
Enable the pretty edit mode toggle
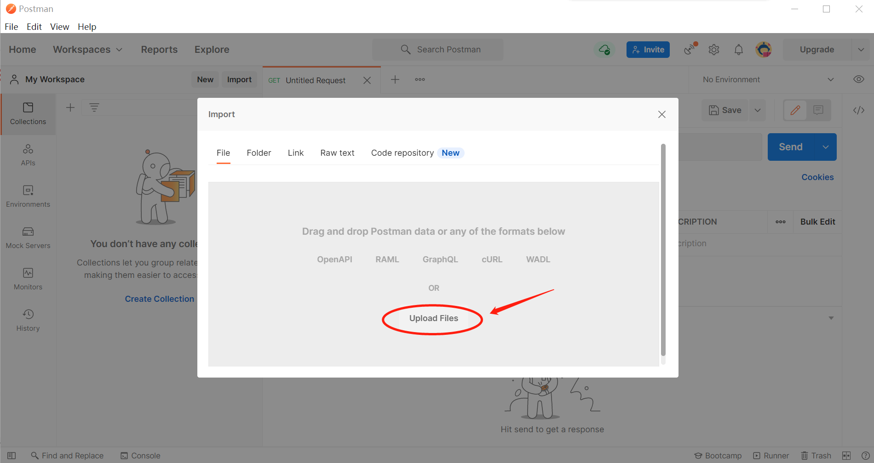coord(795,110)
